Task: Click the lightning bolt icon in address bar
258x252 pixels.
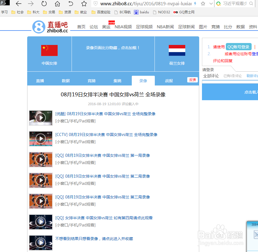Action: click(196, 4)
